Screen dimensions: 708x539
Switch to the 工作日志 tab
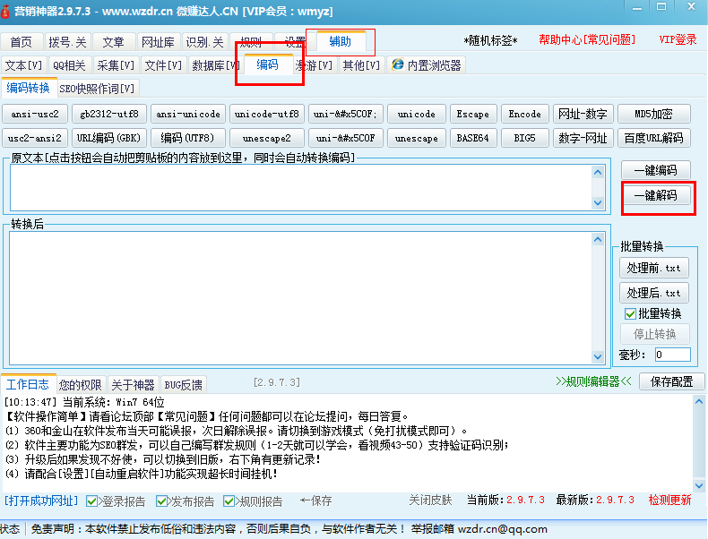pos(28,384)
